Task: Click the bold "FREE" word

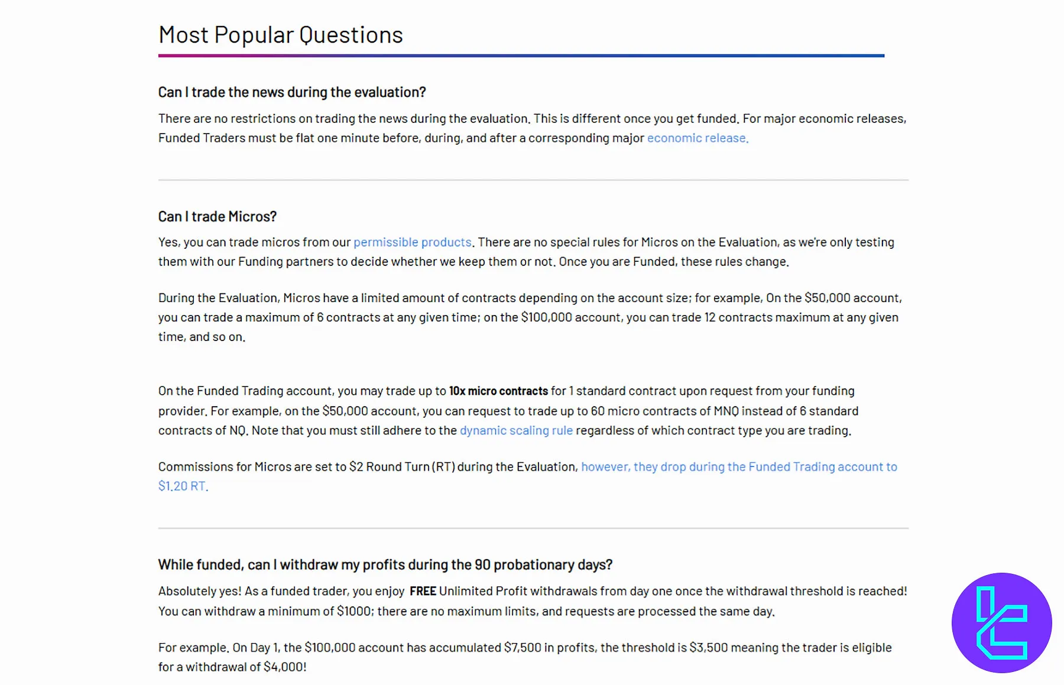Action: pyautogui.click(x=423, y=592)
